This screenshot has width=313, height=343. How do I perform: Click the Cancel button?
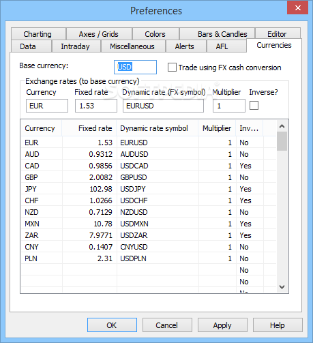pyautogui.click(x=167, y=325)
